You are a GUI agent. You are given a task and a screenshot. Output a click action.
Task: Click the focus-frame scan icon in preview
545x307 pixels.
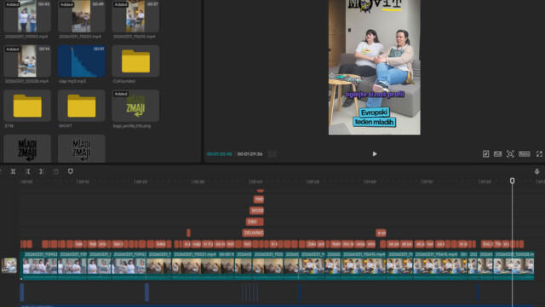(x=510, y=153)
